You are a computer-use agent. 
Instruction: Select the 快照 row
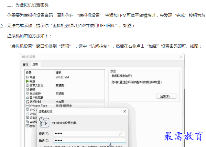tap(65, 89)
